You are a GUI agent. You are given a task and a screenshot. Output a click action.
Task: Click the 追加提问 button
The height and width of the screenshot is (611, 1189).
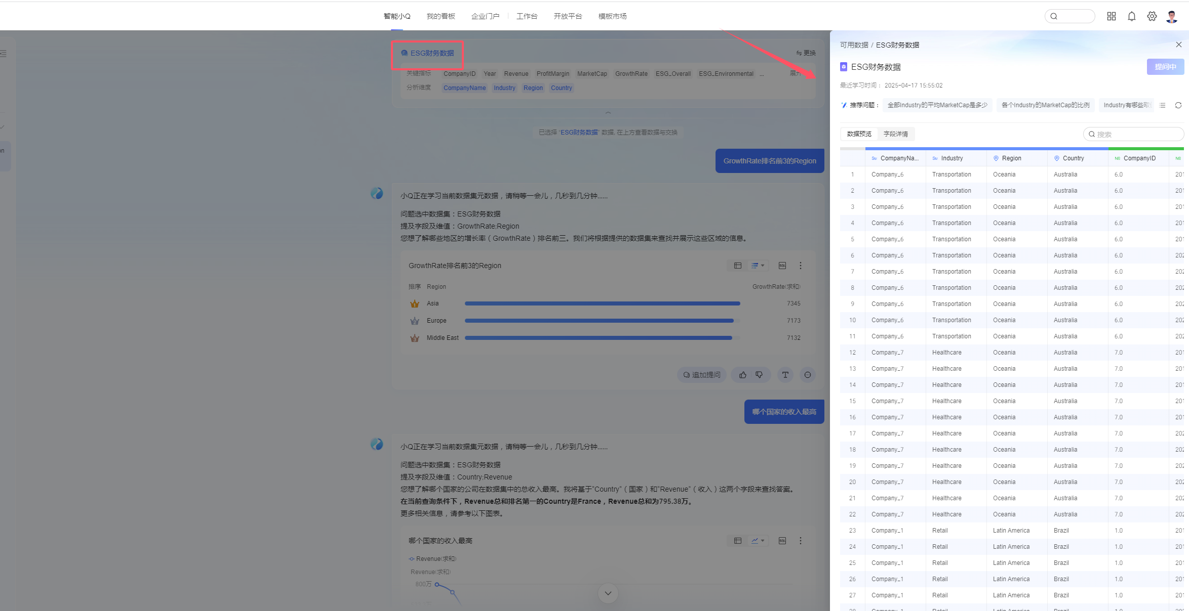point(702,375)
